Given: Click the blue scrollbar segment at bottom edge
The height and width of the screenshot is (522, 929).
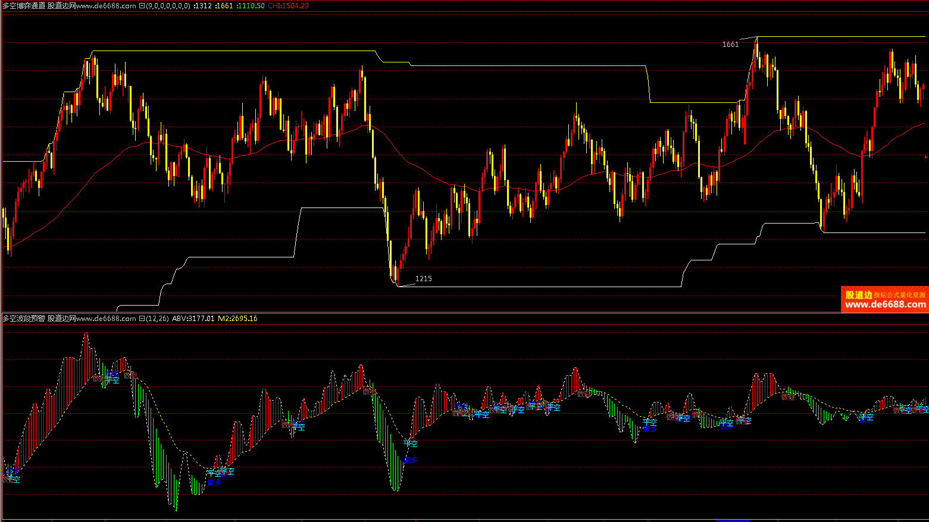Looking at the screenshot, I should click(732, 520).
